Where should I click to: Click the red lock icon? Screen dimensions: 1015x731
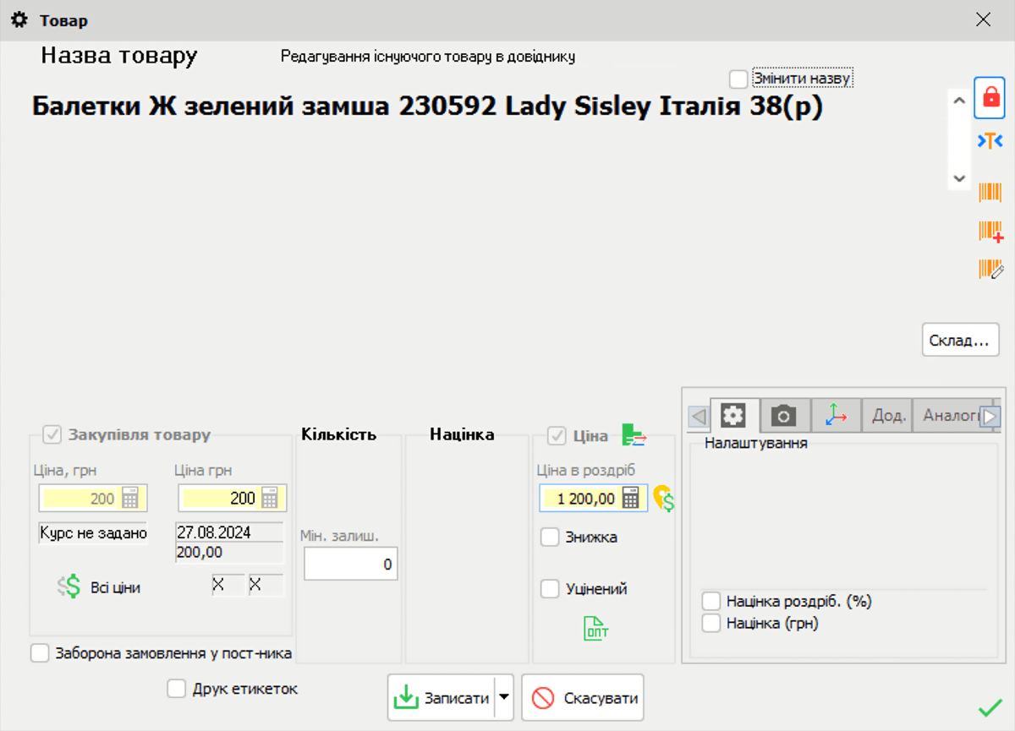pyautogui.click(x=989, y=97)
